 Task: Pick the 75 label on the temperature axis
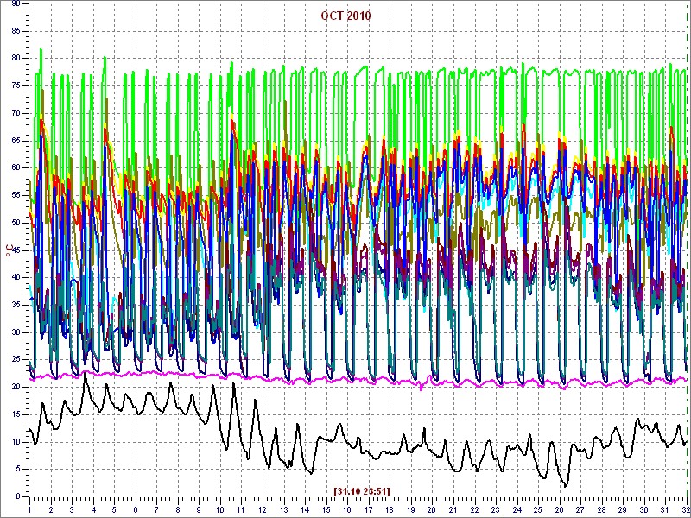point(16,86)
